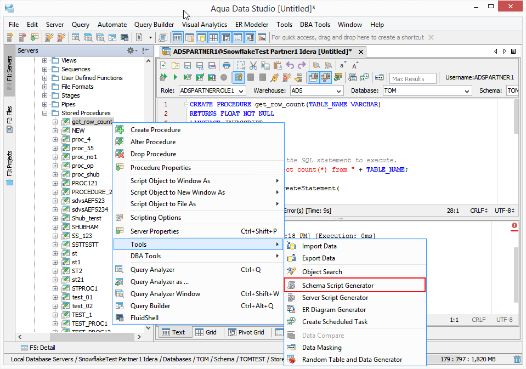The image size is (526, 369).
Task: Click the New Script icon in editor toolbar
Action: 163,65
